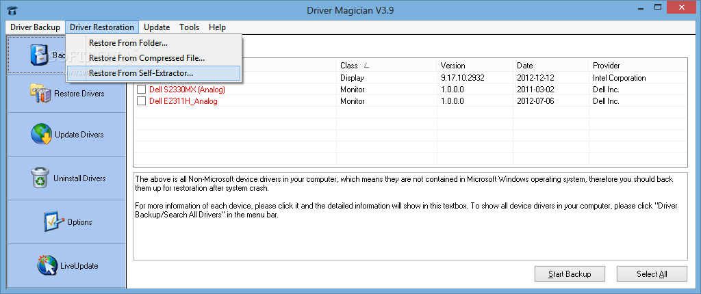Click the Select All button
This screenshot has height=294, width=701.
[652, 274]
